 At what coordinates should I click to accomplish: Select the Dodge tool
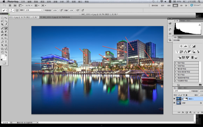click(6, 38)
